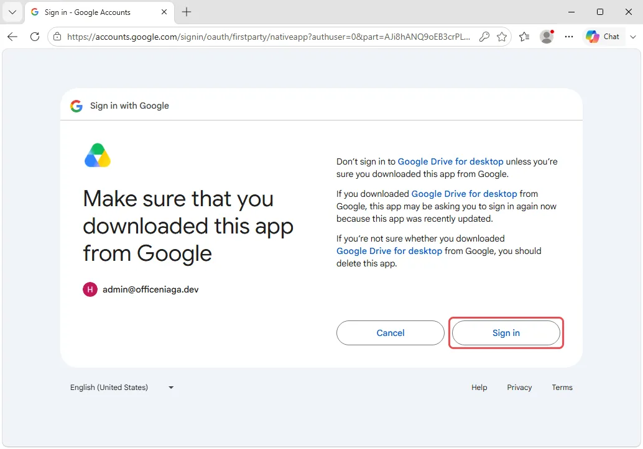Image resolution: width=643 pixels, height=449 pixels.
Task: Open Copilot Chat button
Action: pos(603,37)
